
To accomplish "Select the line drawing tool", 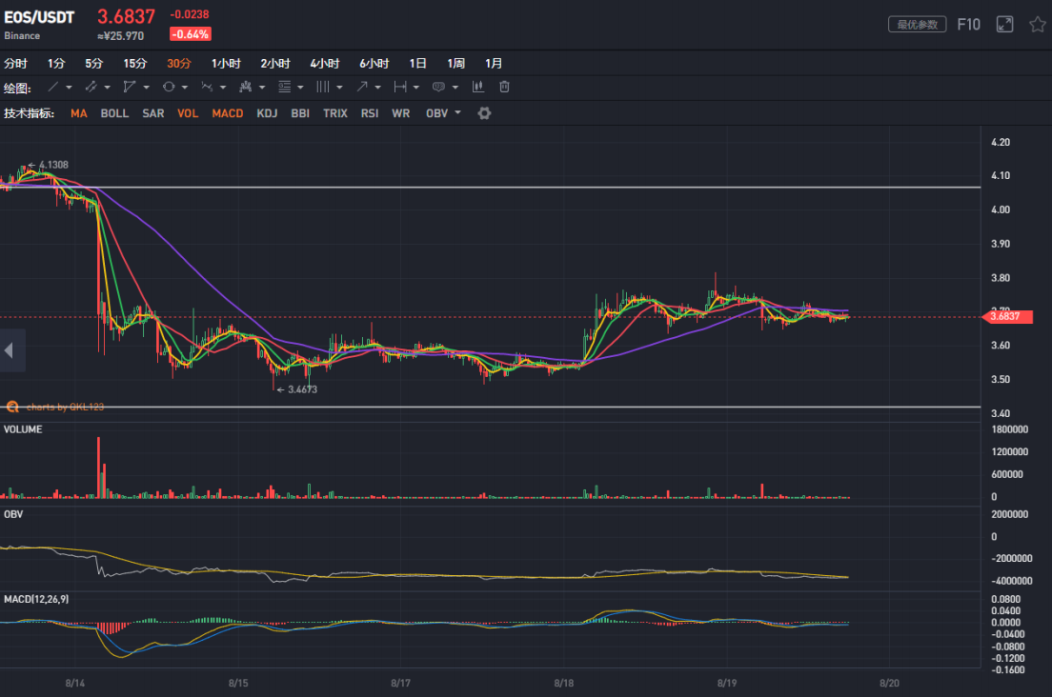I will point(53,87).
